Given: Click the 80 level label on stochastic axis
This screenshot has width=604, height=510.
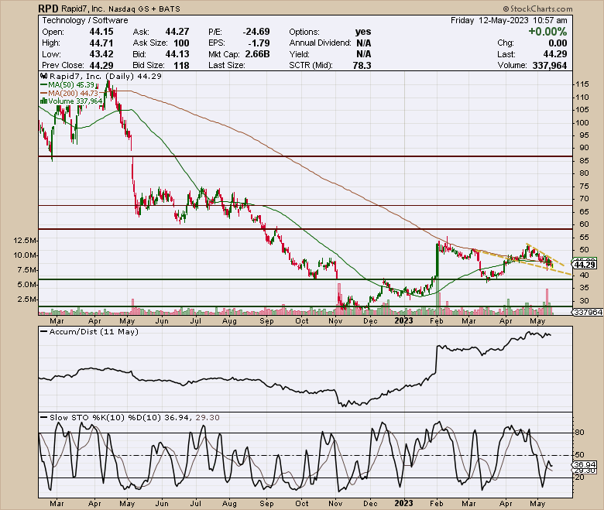Looking at the screenshot, I should (580, 433).
